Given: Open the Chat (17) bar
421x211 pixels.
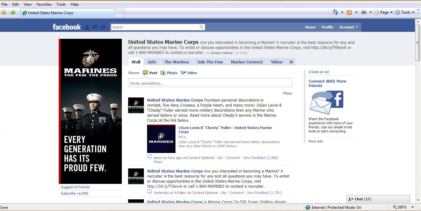Looking at the screenshot, I should point(378,199).
